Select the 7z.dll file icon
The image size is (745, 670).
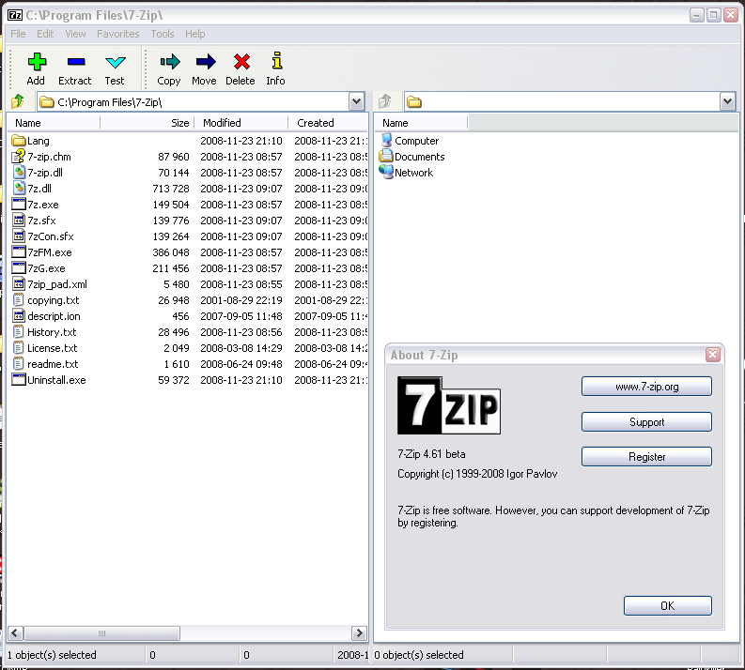tap(18, 189)
